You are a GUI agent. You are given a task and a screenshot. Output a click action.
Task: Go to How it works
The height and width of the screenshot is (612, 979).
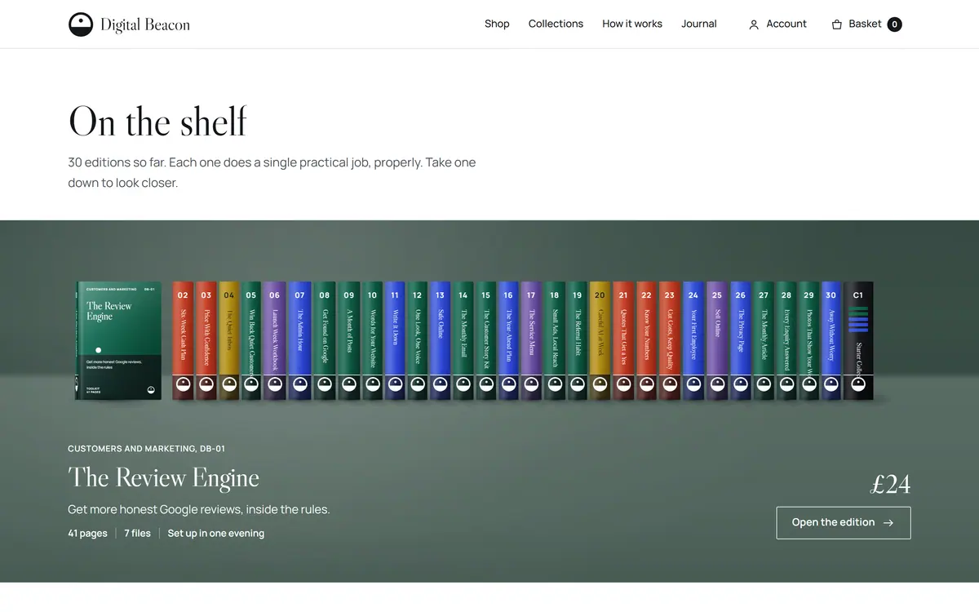point(632,24)
